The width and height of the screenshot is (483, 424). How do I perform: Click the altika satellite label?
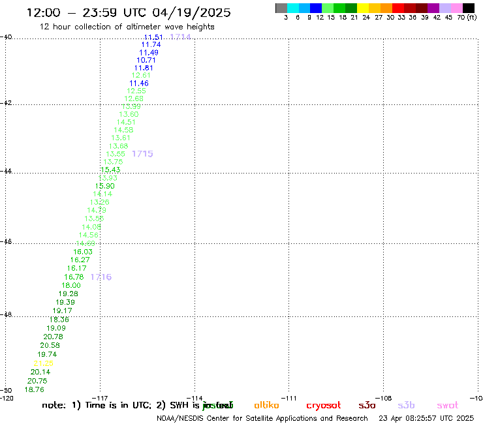pos(266,405)
